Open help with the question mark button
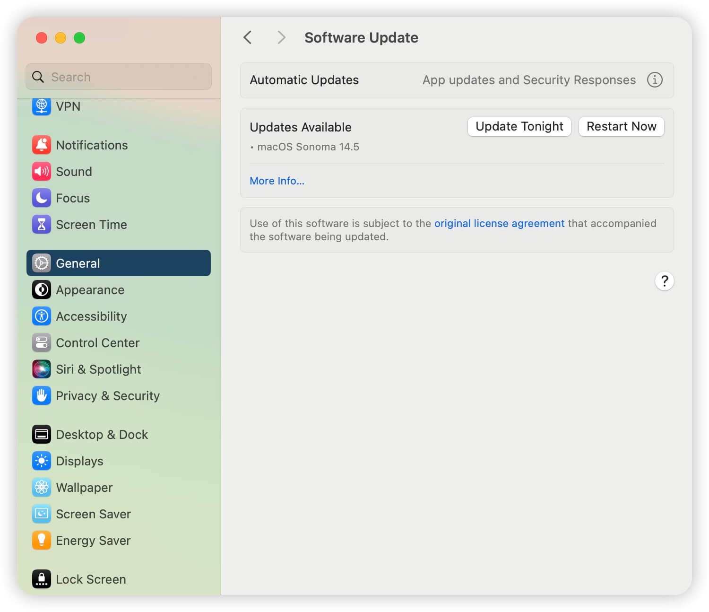This screenshot has height=612, width=709. (x=665, y=281)
